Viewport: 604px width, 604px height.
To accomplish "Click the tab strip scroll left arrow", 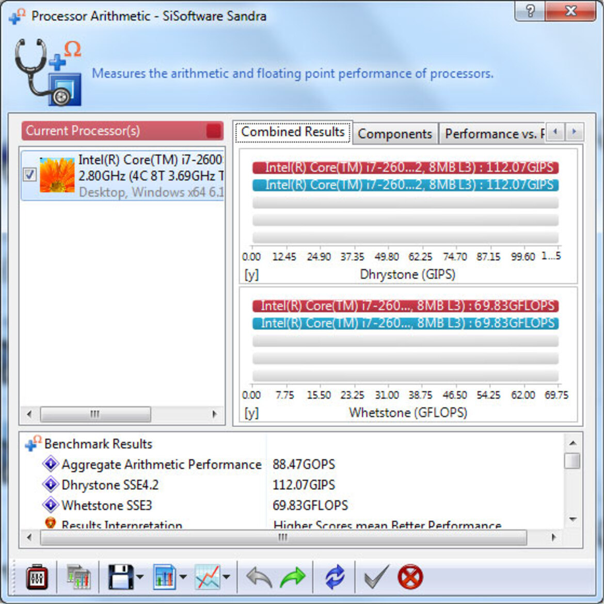I will (x=555, y=132).
